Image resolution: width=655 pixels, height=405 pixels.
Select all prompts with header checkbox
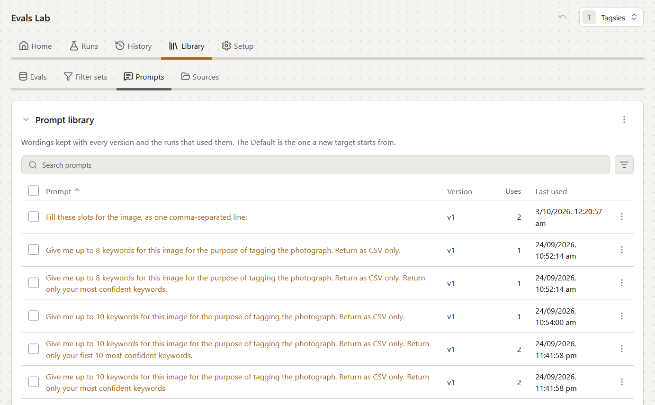point(34,191)
